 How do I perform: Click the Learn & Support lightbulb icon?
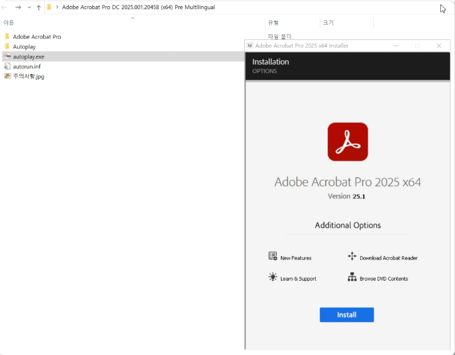point(273,277)
